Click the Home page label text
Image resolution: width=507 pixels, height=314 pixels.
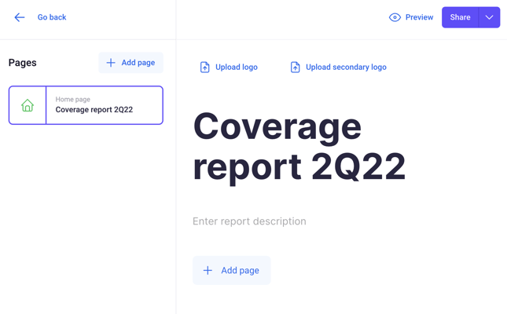tap(73, 100)
